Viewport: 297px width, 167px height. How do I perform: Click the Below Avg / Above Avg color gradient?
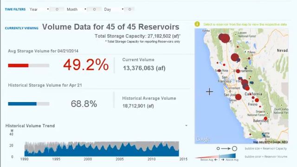(215, 156)
